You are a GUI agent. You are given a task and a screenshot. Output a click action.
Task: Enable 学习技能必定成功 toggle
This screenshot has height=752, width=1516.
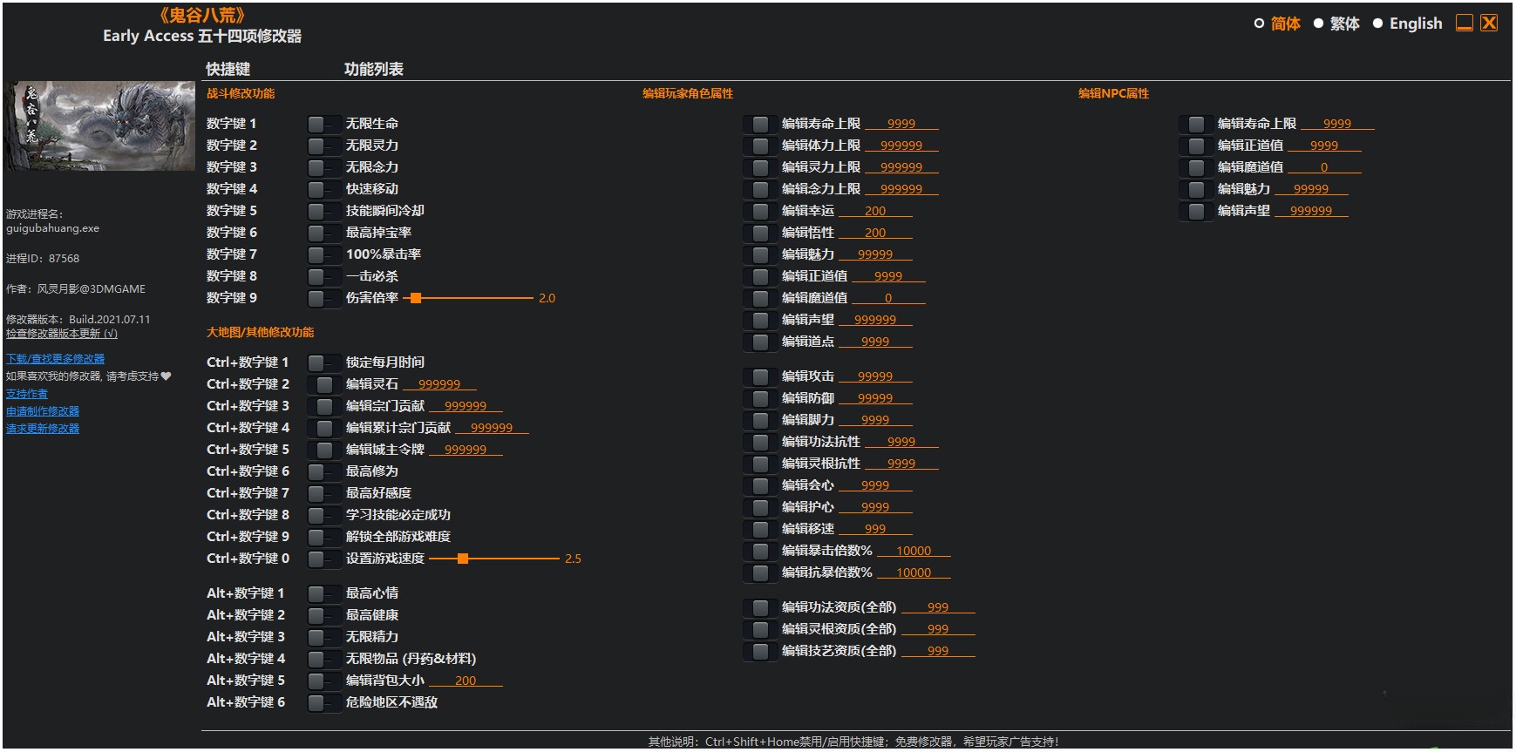pyautogui.click(x=324, y=516)
